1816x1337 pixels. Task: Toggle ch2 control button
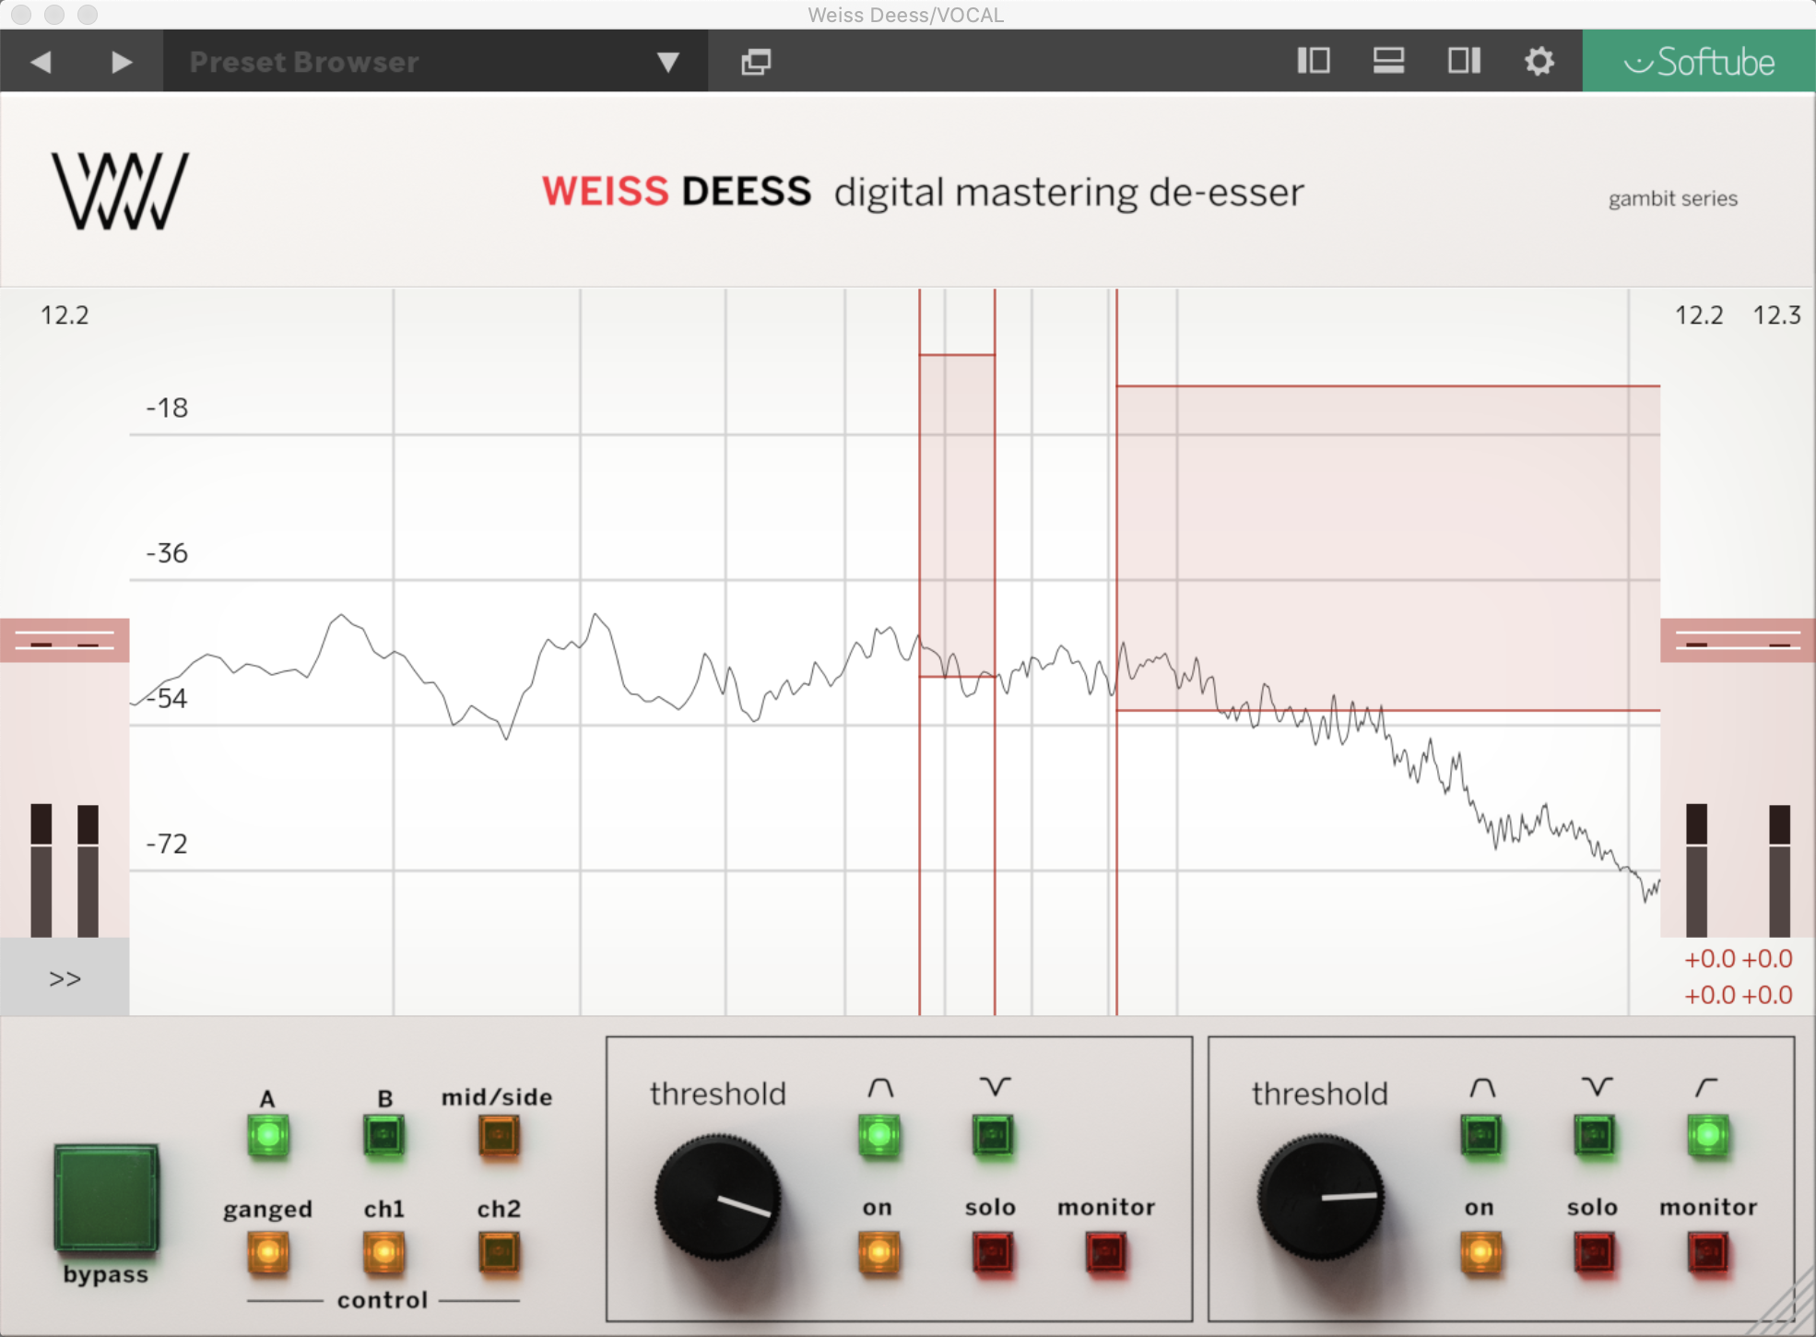pos(499,1252)
